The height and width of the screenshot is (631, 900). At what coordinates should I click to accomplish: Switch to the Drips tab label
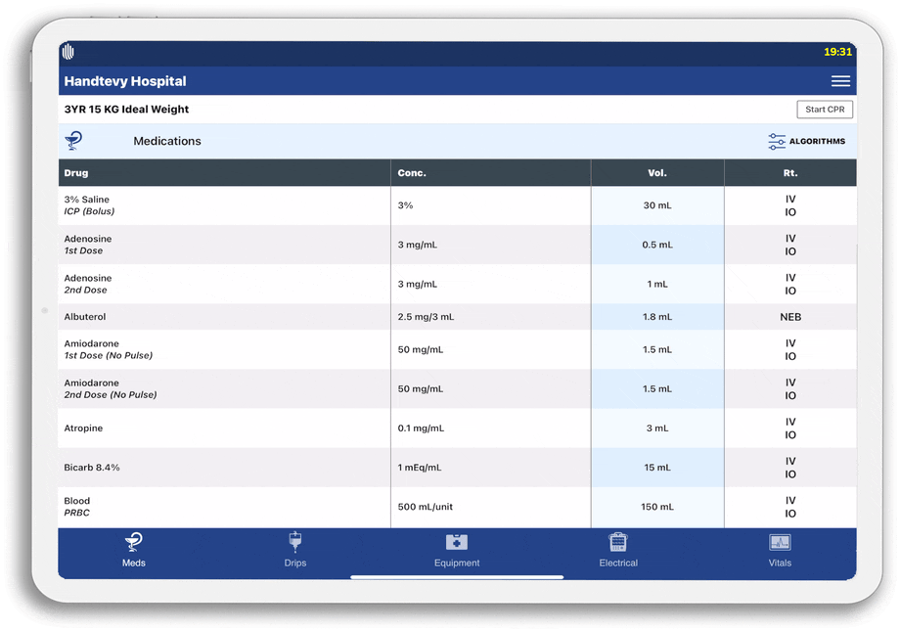(295, 563)
